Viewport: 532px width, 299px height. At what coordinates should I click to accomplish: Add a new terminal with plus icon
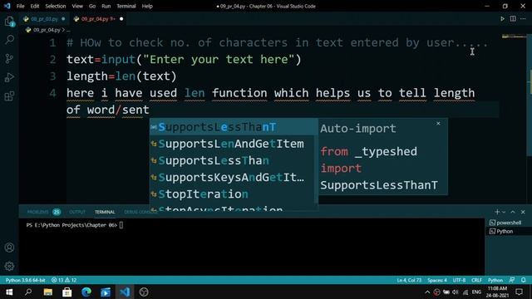[x=497, y=212]
